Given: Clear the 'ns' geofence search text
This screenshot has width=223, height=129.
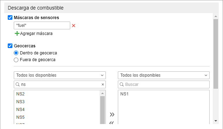Looking at the screenshot, I should point(103,84).
